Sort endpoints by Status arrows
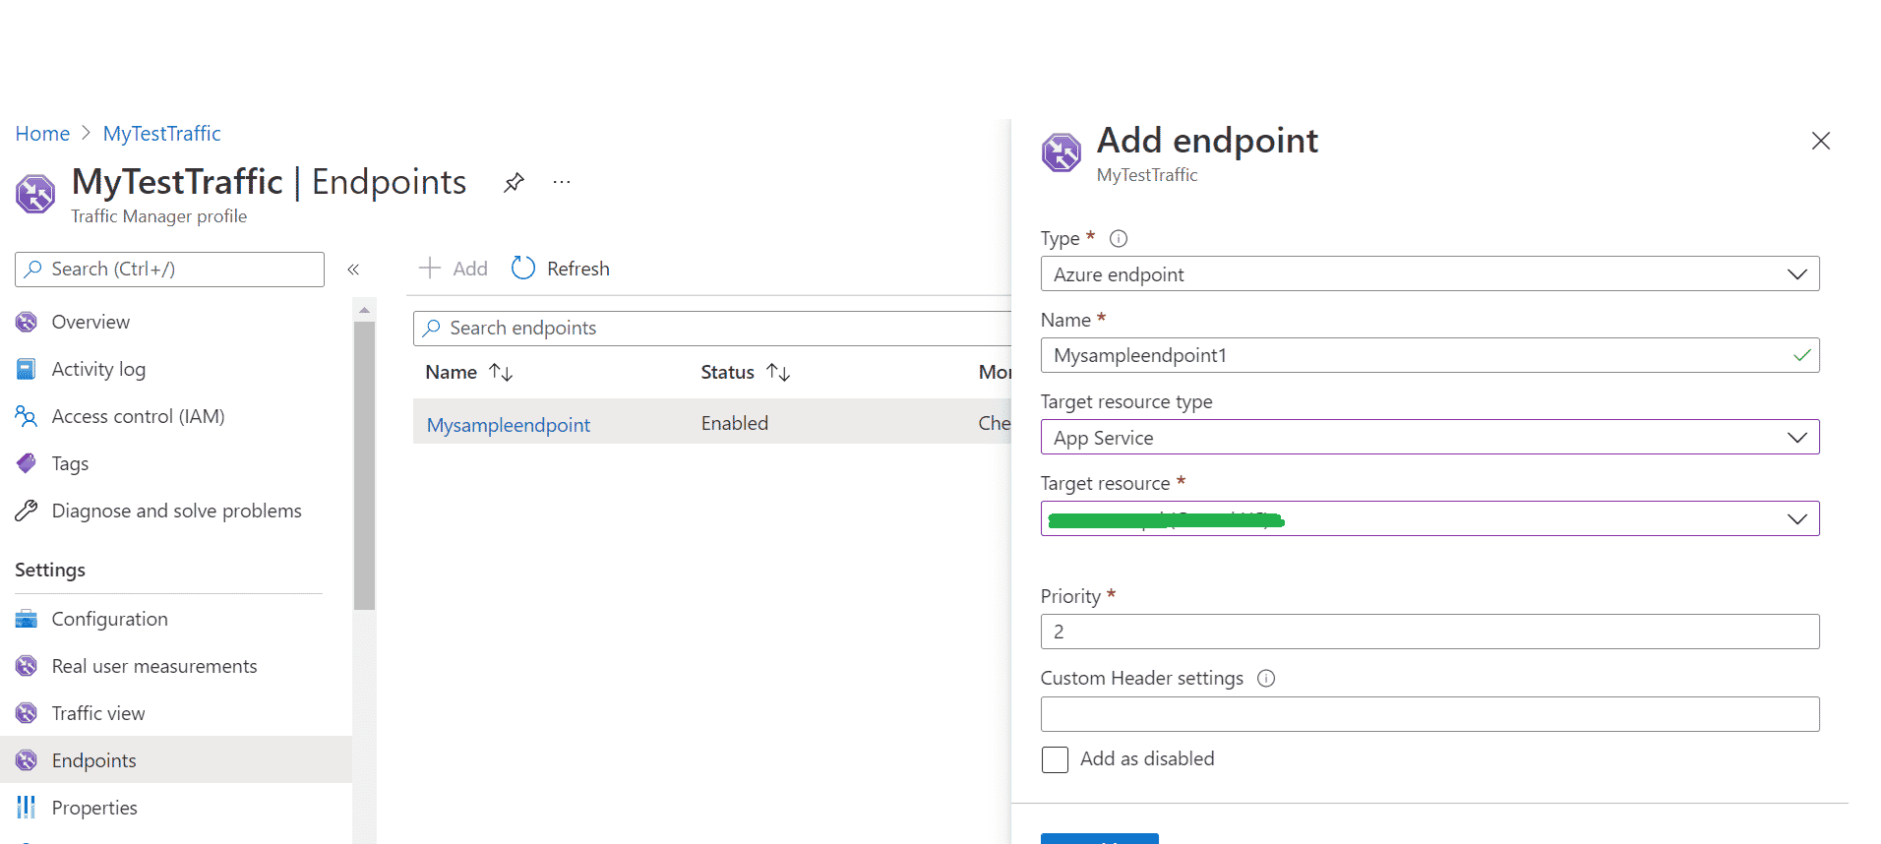This screenshot has width=1881, height=844. coord(778,372)
